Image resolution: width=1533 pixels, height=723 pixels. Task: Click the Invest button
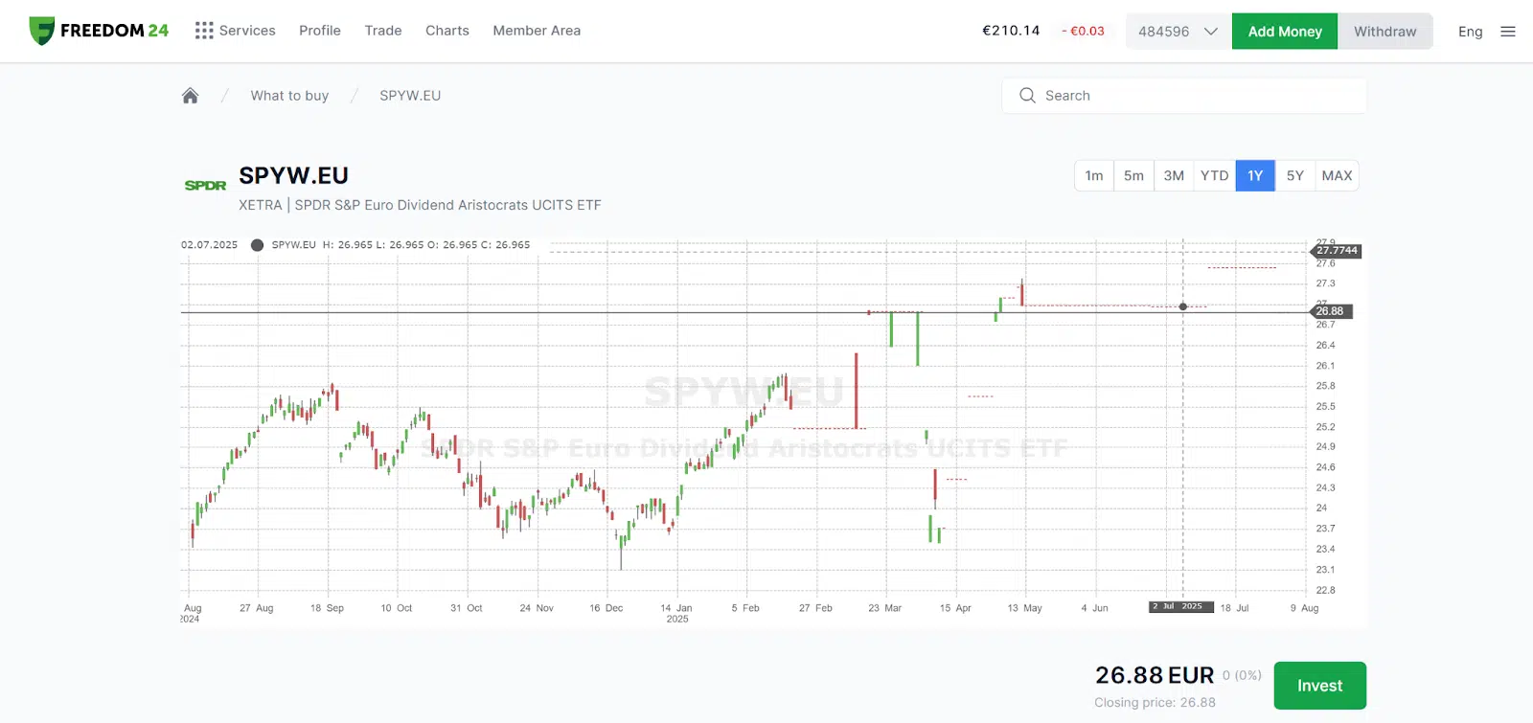(1319, 686)
